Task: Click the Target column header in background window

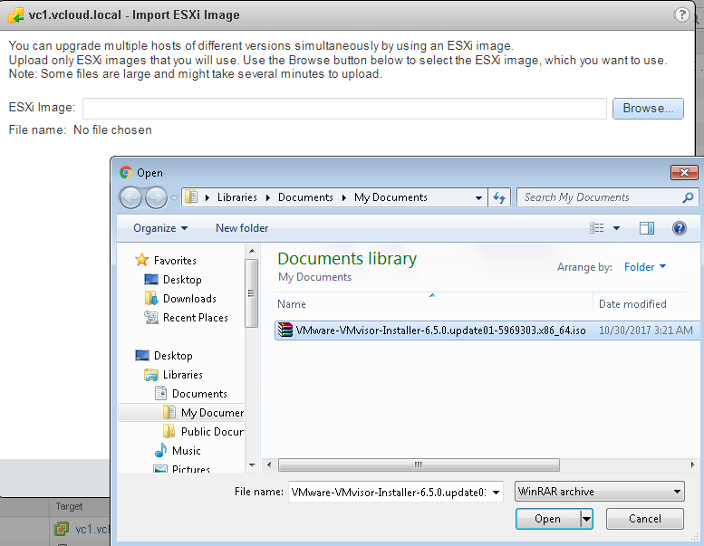Action: point(69,506)
